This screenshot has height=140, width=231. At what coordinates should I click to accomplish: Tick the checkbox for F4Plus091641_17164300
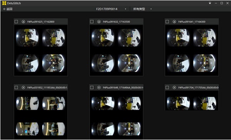coord(167,22)
